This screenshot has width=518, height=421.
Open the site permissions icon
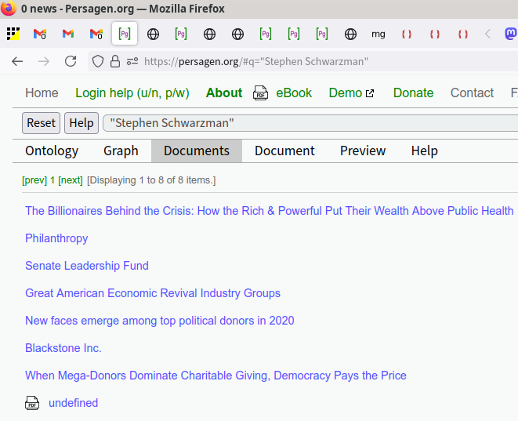click(x=132, y=61)
